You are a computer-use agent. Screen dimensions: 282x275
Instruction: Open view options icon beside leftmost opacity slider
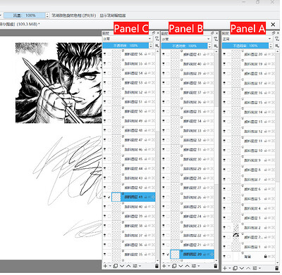157,46
